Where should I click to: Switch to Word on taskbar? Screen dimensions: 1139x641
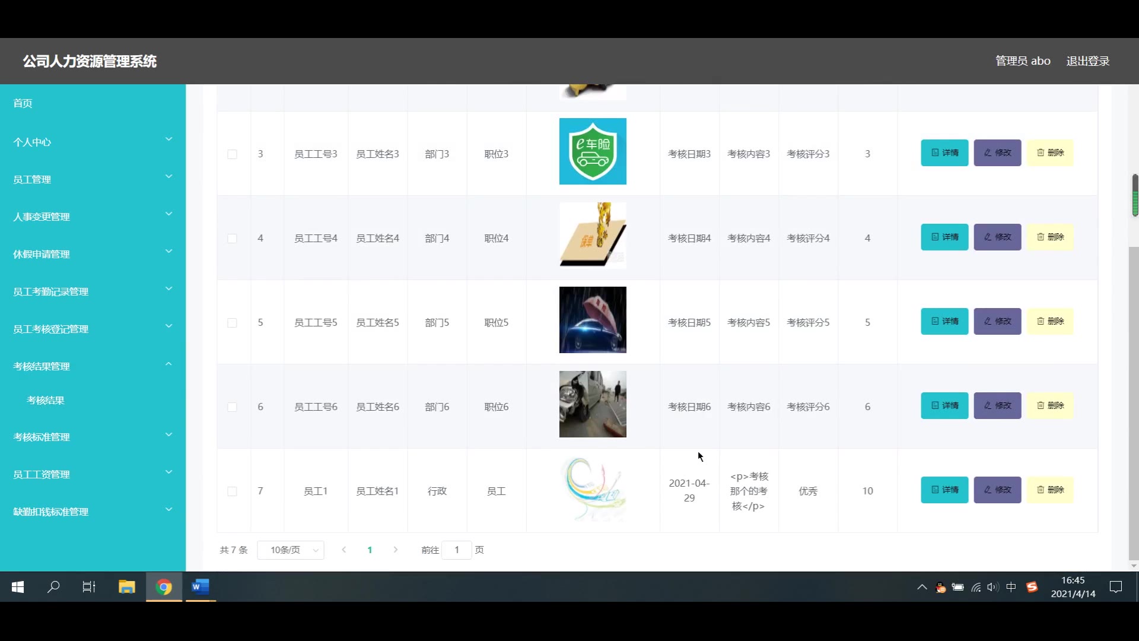pyautogui.click(x=201, y=587)
